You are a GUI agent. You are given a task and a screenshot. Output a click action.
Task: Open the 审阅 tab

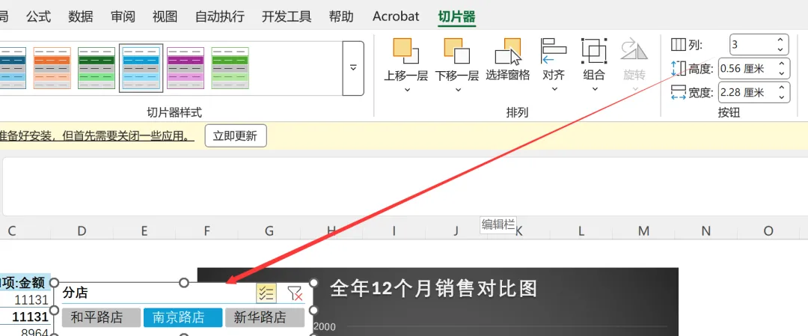[x=123, y=16]
